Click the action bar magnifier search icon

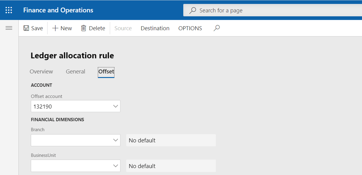217,28
